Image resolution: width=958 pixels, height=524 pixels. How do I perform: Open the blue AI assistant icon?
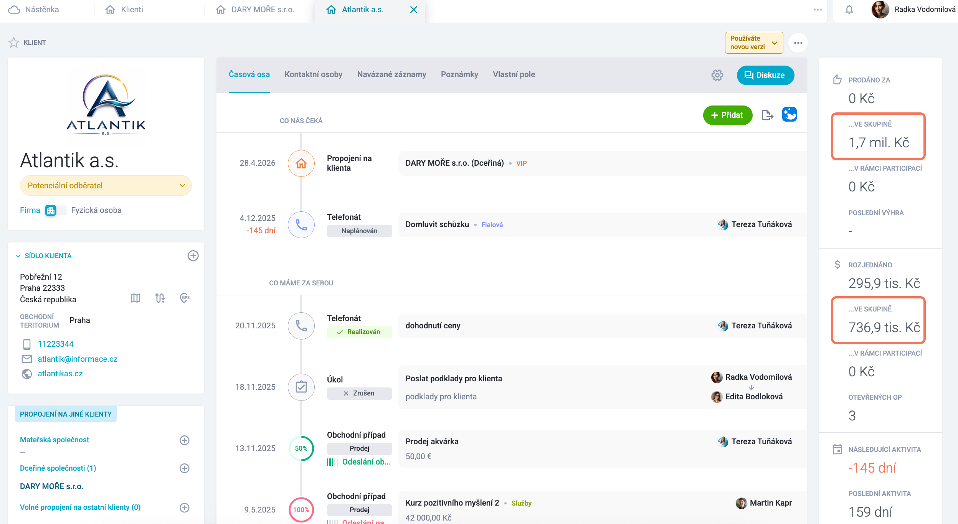click(x=789, y=114)
